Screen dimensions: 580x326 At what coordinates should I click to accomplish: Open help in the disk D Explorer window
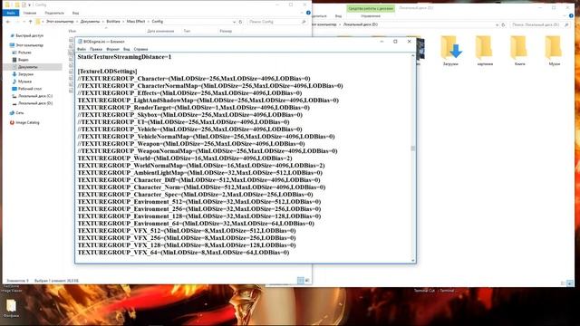click(572, 16)
